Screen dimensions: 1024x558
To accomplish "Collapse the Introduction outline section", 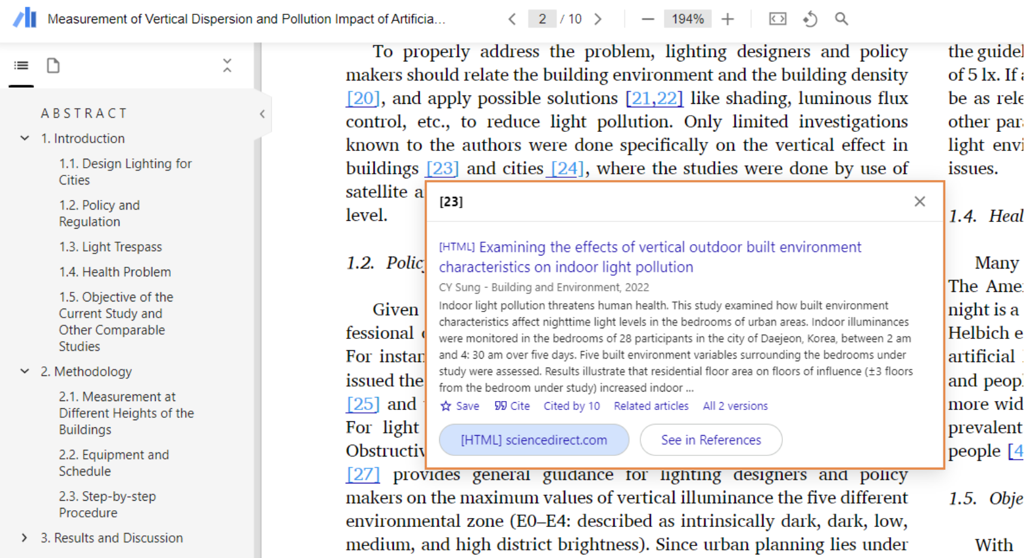I will coord(24,138).
